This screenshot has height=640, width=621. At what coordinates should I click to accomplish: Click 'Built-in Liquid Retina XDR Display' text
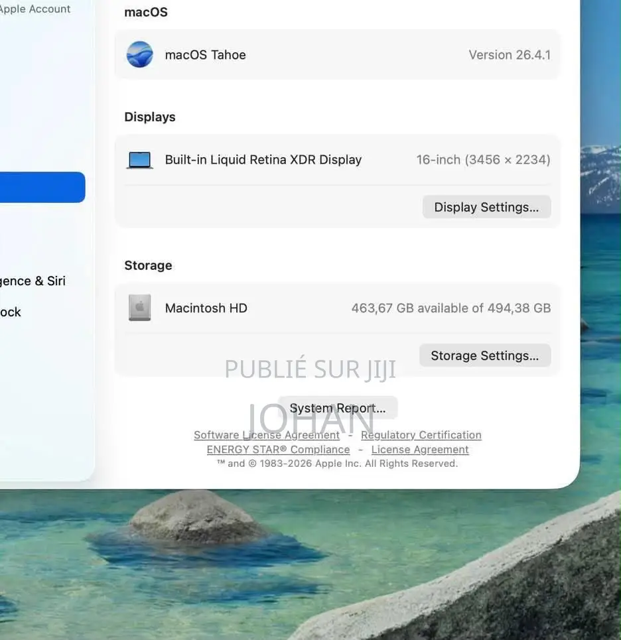263,160
